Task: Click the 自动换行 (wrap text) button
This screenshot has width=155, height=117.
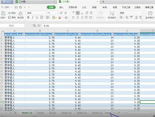Action: pos(112,15)
